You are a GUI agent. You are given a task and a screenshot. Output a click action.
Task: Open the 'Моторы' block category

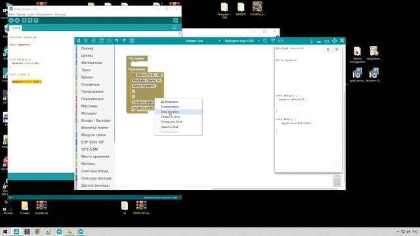tap(94, 164)
